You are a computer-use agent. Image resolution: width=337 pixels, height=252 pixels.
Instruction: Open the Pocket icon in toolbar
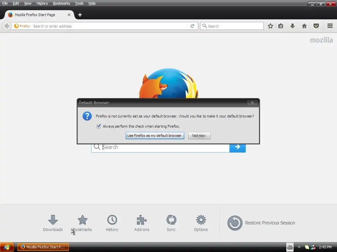(x=316, y=26)
